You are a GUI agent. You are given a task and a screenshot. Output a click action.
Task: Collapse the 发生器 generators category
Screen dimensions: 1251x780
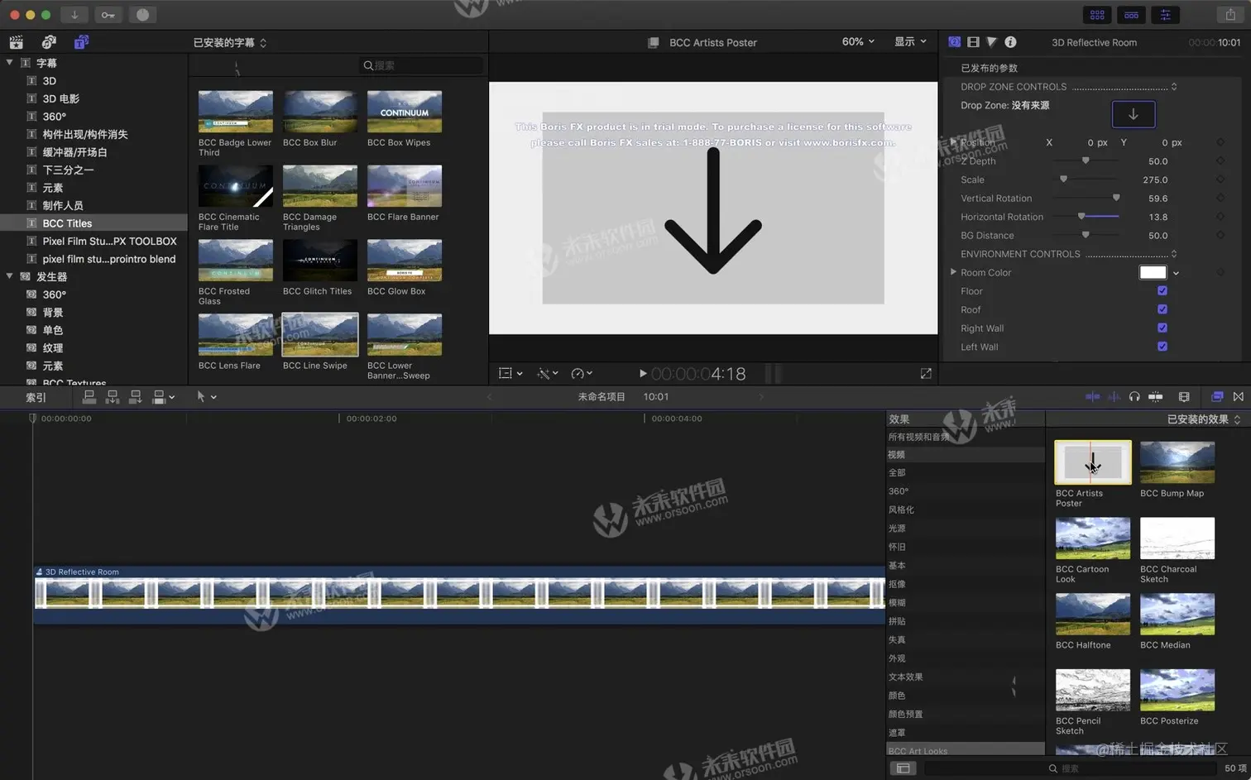pyautogui.click(x=10, y=276)
